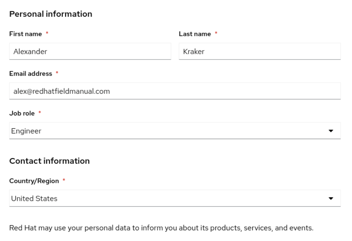Click the Job role dropdown arrow icon

(x=331, y=131)
